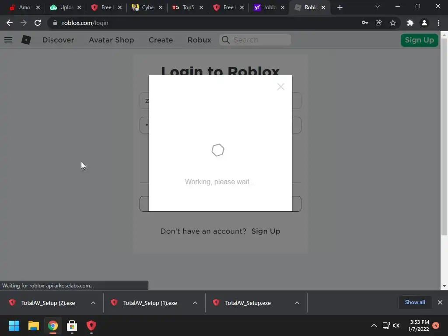This screenshot has width=448, height=336.
Task: Go back to the previous page
Action: [10, 23]
